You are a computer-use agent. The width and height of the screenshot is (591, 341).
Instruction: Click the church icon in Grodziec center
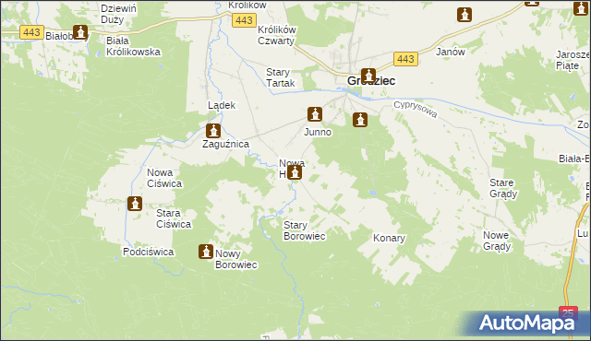click(368, 76)
